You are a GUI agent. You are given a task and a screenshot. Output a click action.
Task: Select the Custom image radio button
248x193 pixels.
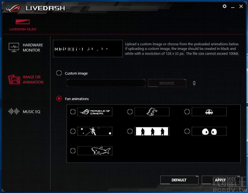(59, 73)
